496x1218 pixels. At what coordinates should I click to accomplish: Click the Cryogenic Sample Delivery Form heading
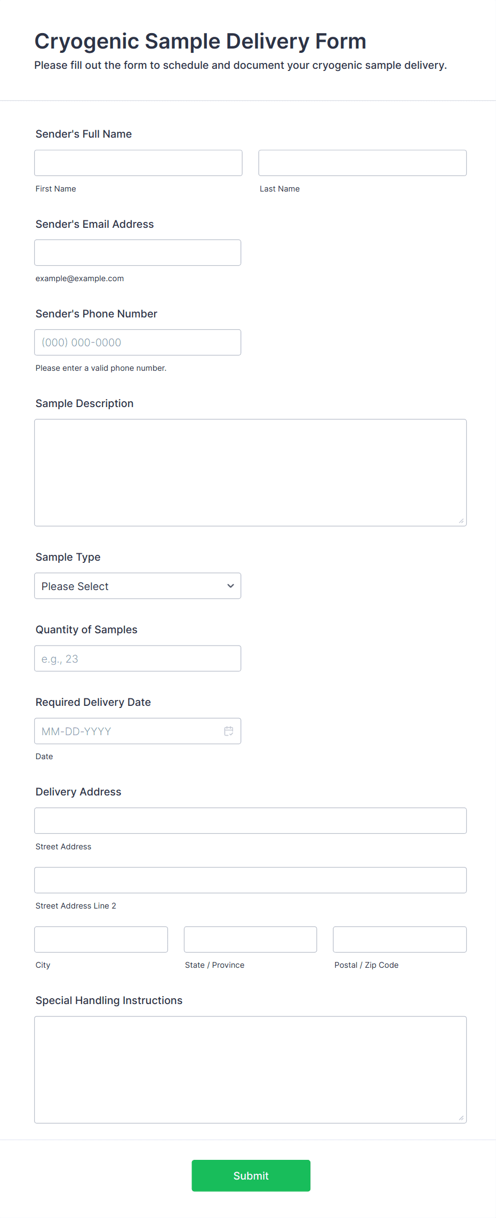(200, 41)
